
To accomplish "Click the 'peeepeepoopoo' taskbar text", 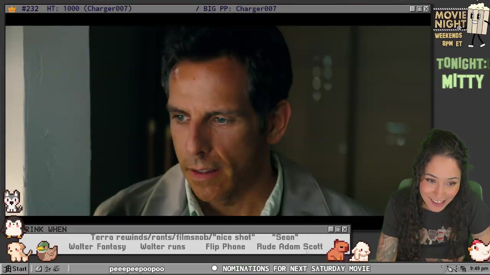I will point(137,269).
